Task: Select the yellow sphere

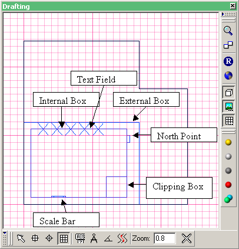Action: pyautogui.click(x=228, y=142)
